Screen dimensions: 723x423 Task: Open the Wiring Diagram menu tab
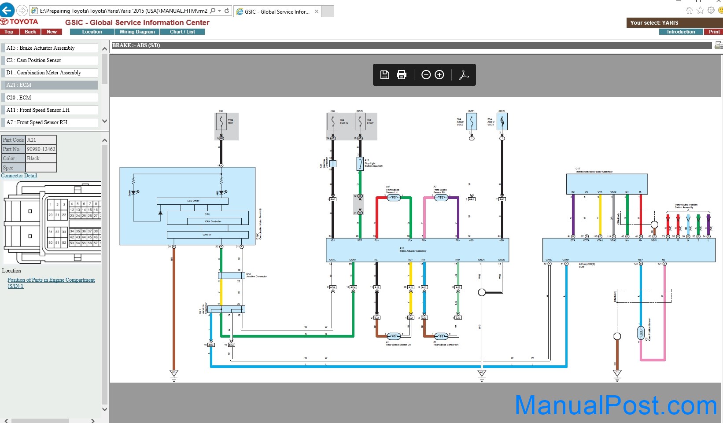point(137,32)
